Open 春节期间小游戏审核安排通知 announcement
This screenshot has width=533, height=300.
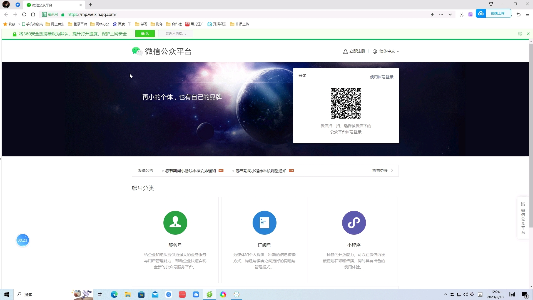coord(191,171)
